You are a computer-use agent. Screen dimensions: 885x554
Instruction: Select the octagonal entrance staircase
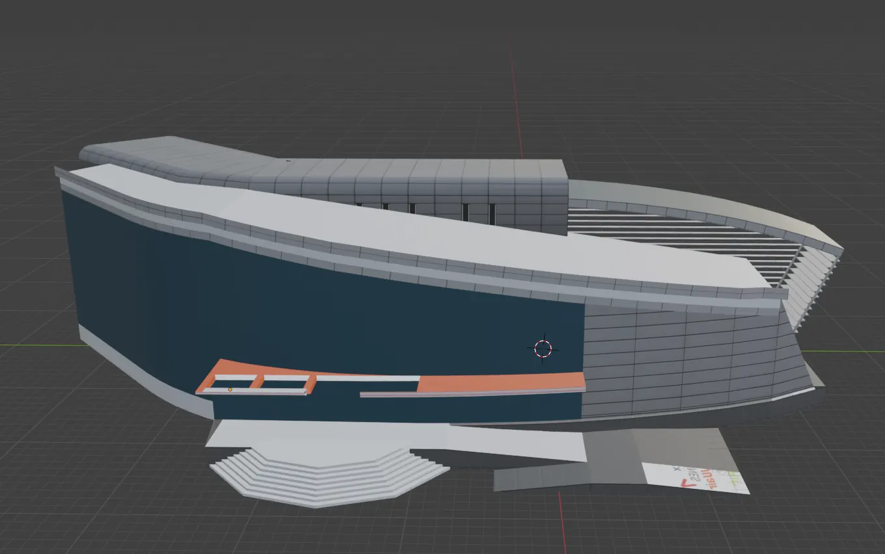(329, 477)
